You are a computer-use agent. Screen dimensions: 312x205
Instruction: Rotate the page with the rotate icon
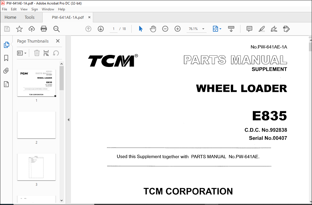coord(56,53)
